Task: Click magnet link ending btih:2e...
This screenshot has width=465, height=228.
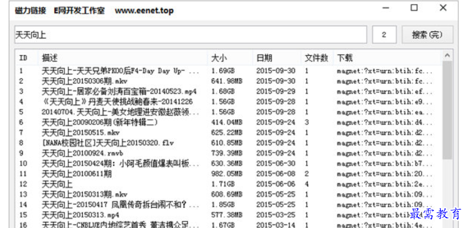Action: pos(385,184)
